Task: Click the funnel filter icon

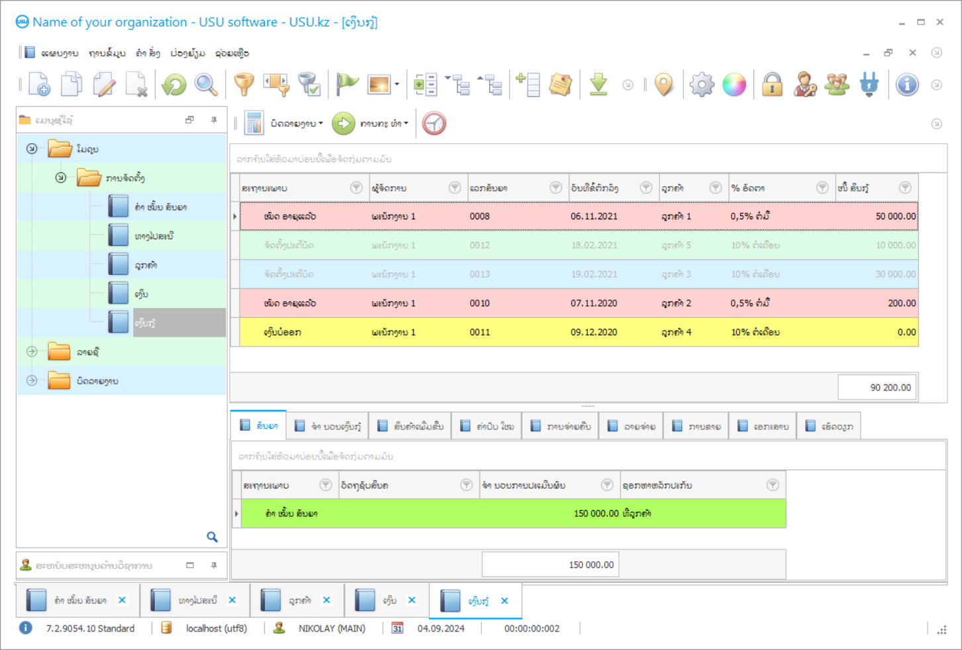Action: (x=244, y=85)
